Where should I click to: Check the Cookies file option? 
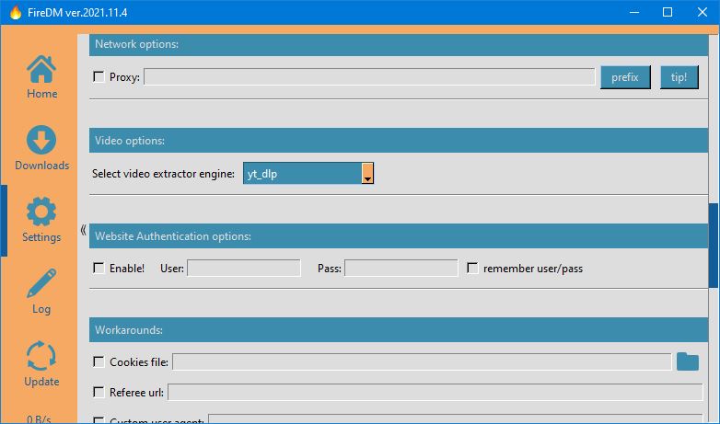click(99, 361)
